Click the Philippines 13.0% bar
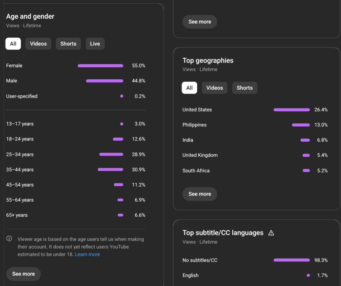Viewport: 341px width, 286px height. pos(301,125)
